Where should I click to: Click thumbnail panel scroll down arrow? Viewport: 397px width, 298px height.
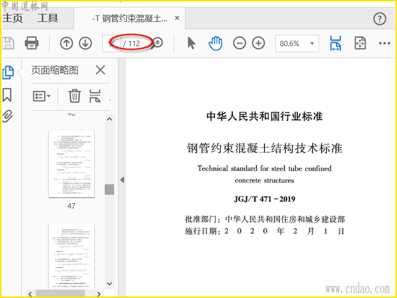click(x=109, y=284)
